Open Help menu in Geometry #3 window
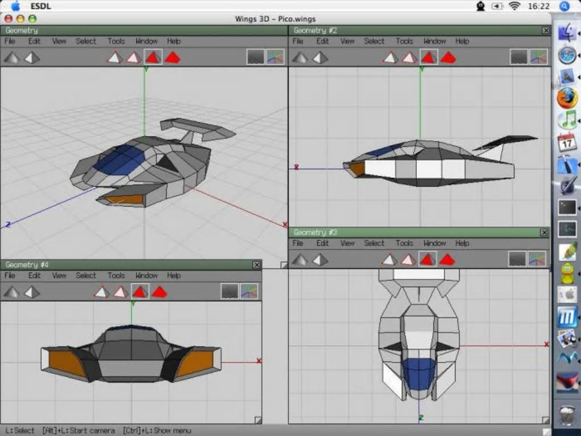Viewport: 581px width, 436px height. pos(462,243)
